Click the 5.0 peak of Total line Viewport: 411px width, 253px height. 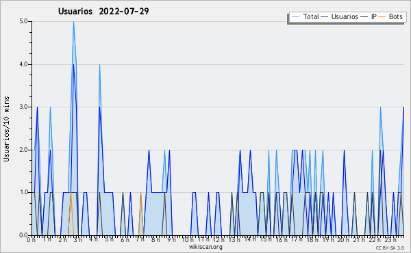coord(74,22)
